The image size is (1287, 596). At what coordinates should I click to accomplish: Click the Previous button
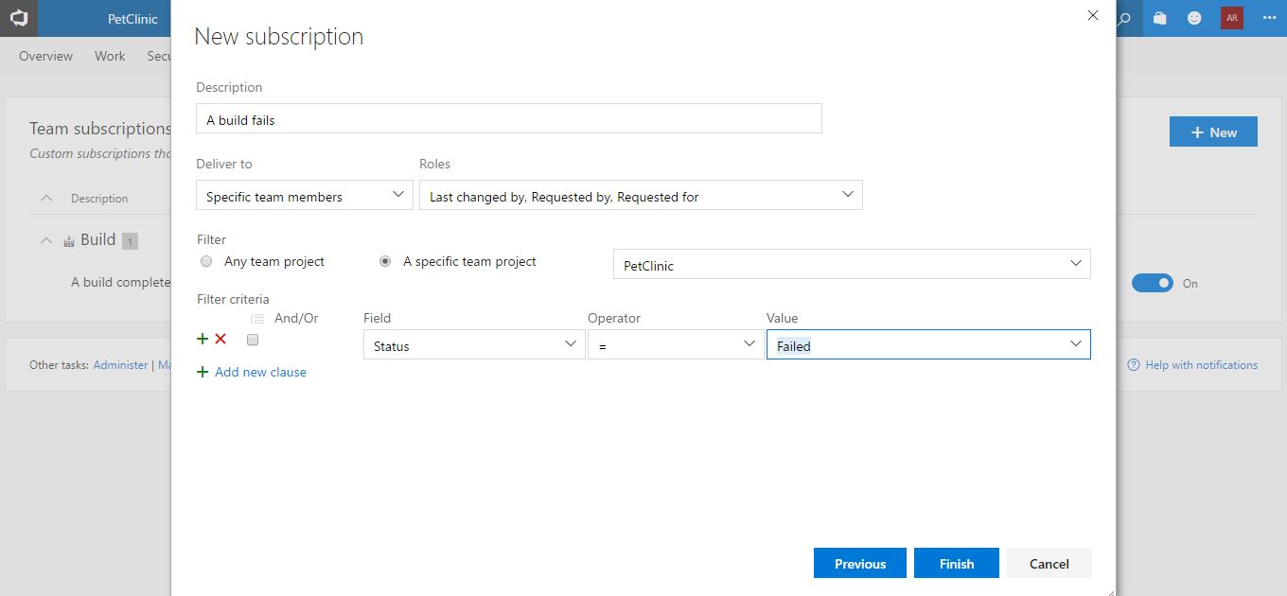click(x=860, y=563)
